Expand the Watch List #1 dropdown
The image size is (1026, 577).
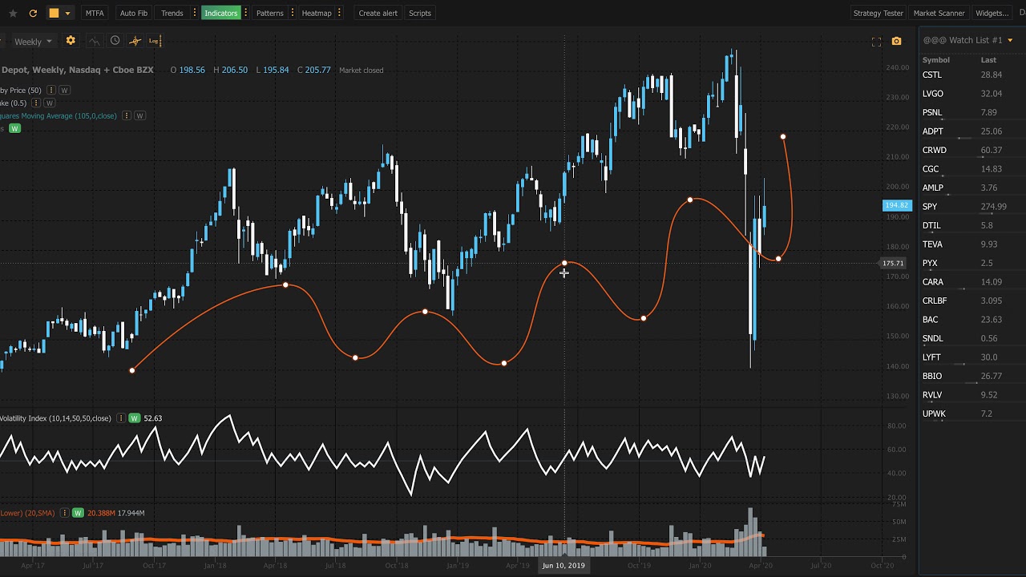pyautogui.click(x=1010, y=40)
